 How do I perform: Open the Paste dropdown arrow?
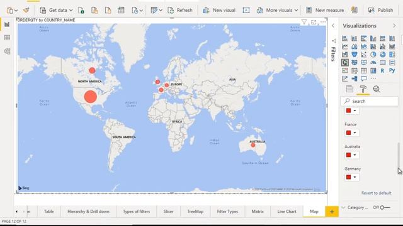coord(16,11)
